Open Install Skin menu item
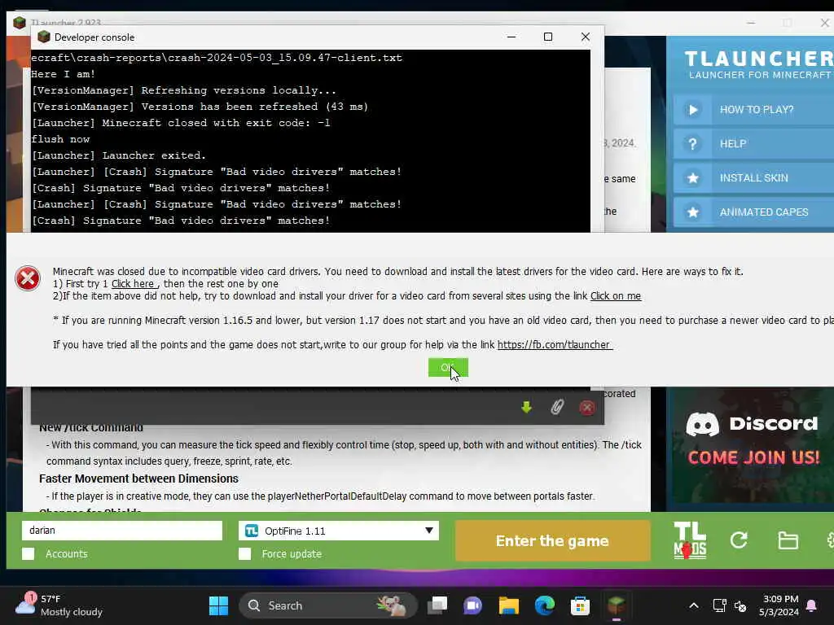 pyautogui.click(x=753, y=178)
